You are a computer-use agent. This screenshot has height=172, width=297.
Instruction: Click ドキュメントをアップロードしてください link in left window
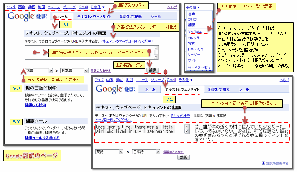point(128,41)
